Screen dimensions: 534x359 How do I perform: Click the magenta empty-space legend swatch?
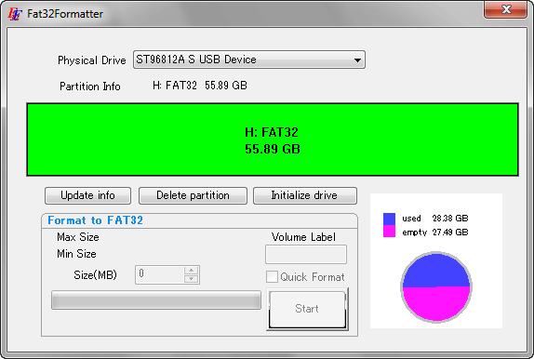click(x=389, y=231)
